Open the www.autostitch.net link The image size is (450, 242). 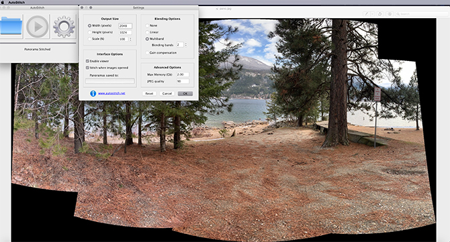pos(111,93)
